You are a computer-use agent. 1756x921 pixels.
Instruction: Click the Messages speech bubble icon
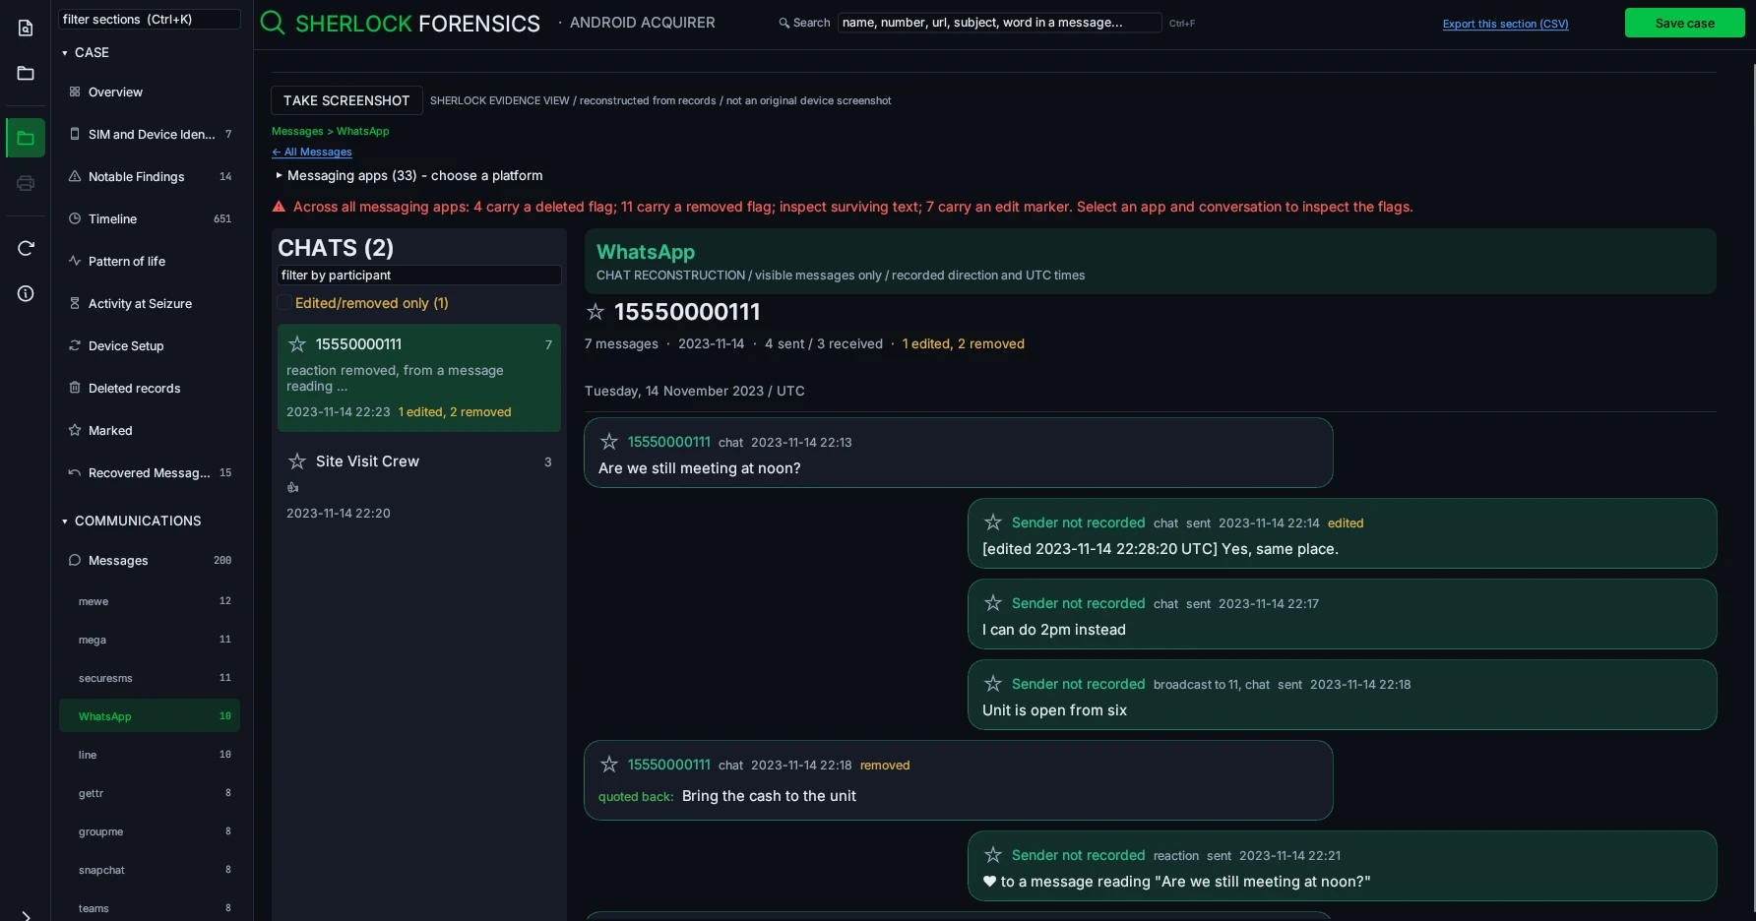75,560
